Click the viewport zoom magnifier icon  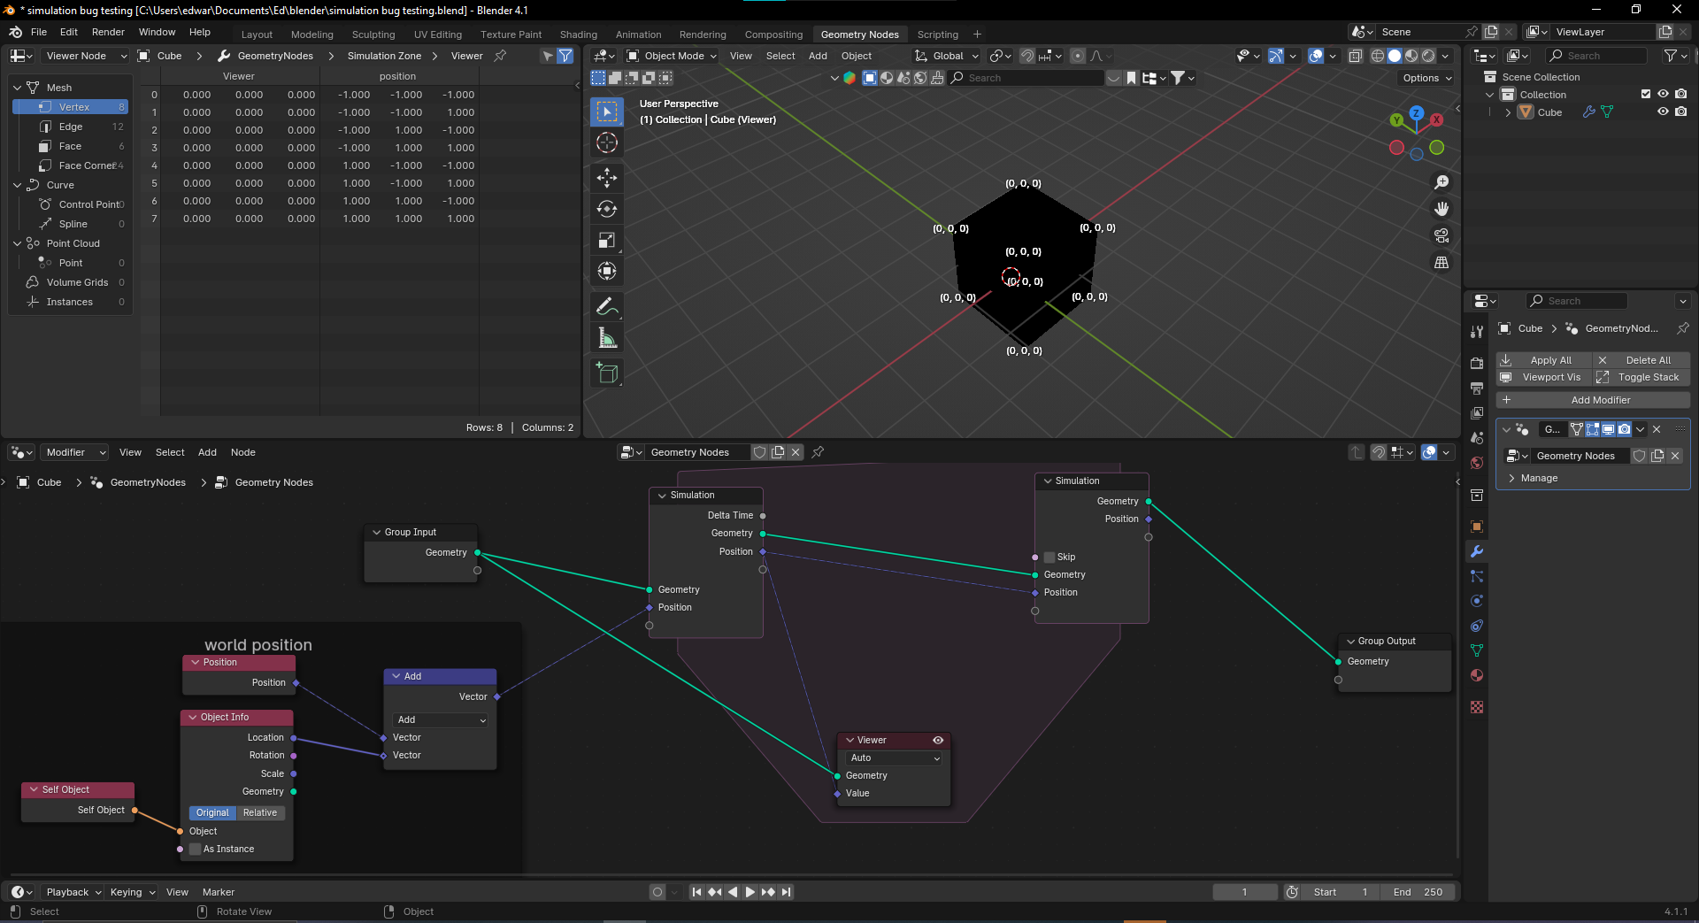(1441, 182)
